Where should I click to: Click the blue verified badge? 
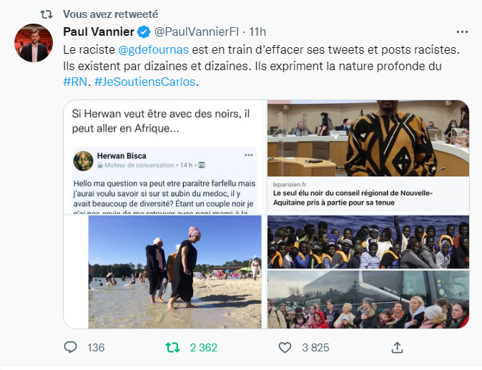[143, 31]
